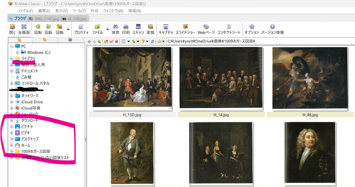Show バージョン情報 (About) info
Image resolution: width=355 pixels, height=187 pixels.
pyautogui.click(x=272, y=29)
